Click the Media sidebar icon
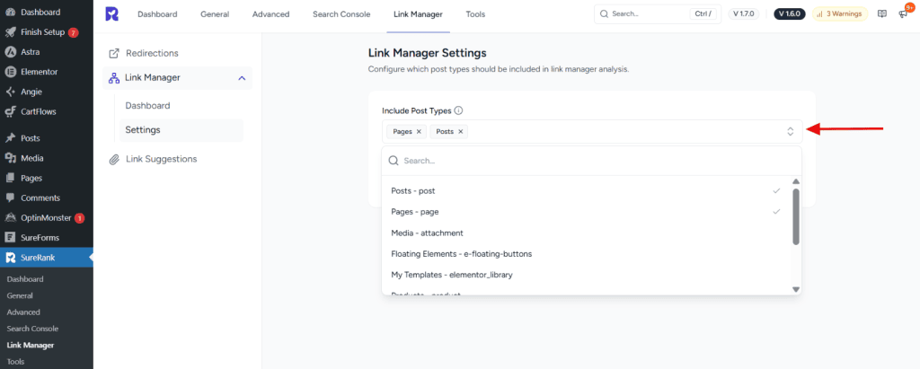 (10, 158)
